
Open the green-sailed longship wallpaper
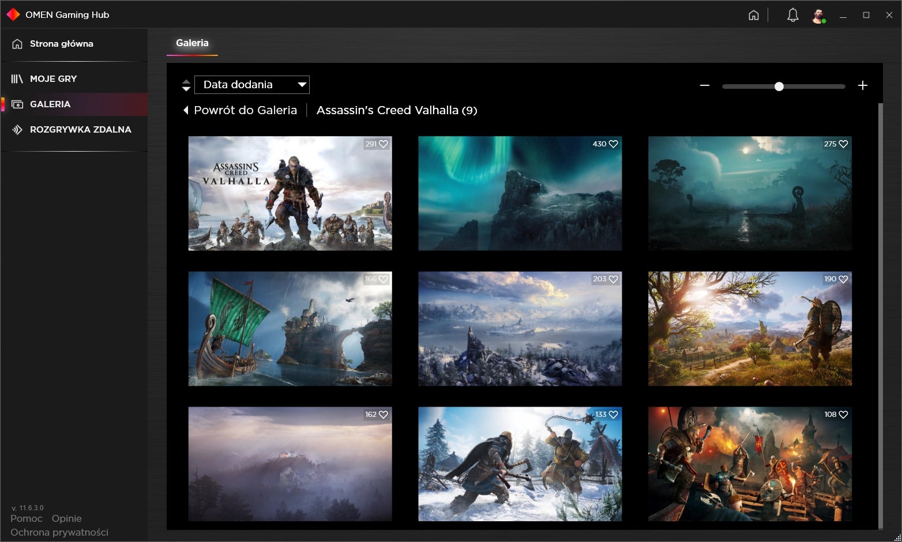pos(290,329)
